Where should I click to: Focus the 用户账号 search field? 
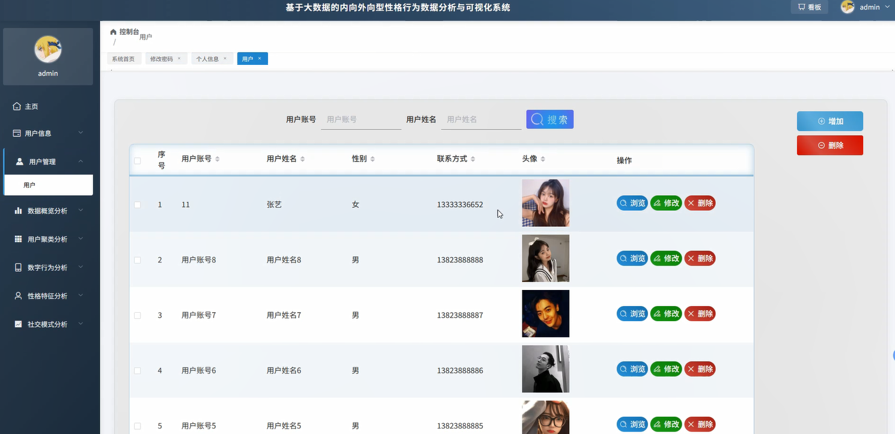click(361, 119)
